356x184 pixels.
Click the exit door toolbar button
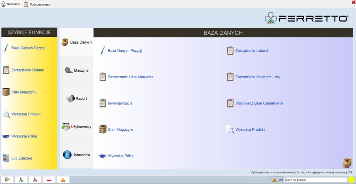click(x=7, y=180)
